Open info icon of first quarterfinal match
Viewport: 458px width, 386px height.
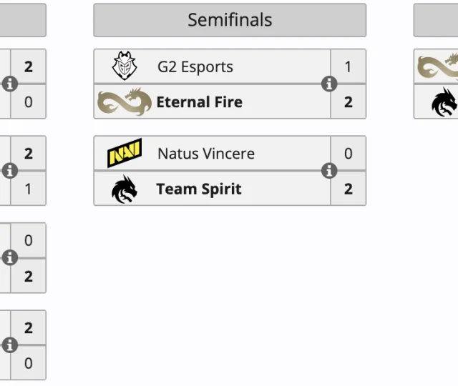pos(9,84)
